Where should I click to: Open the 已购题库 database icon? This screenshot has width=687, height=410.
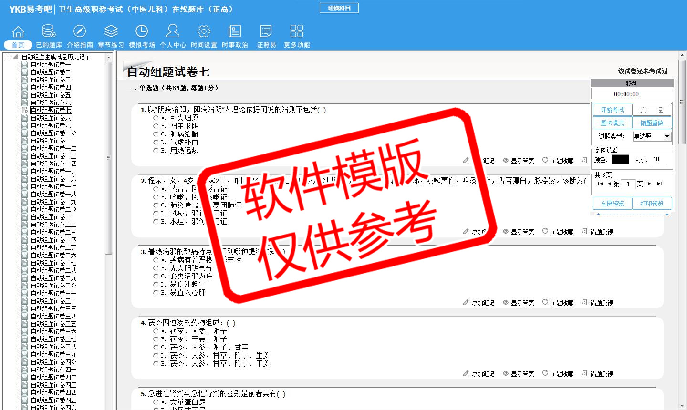[49, 31]
